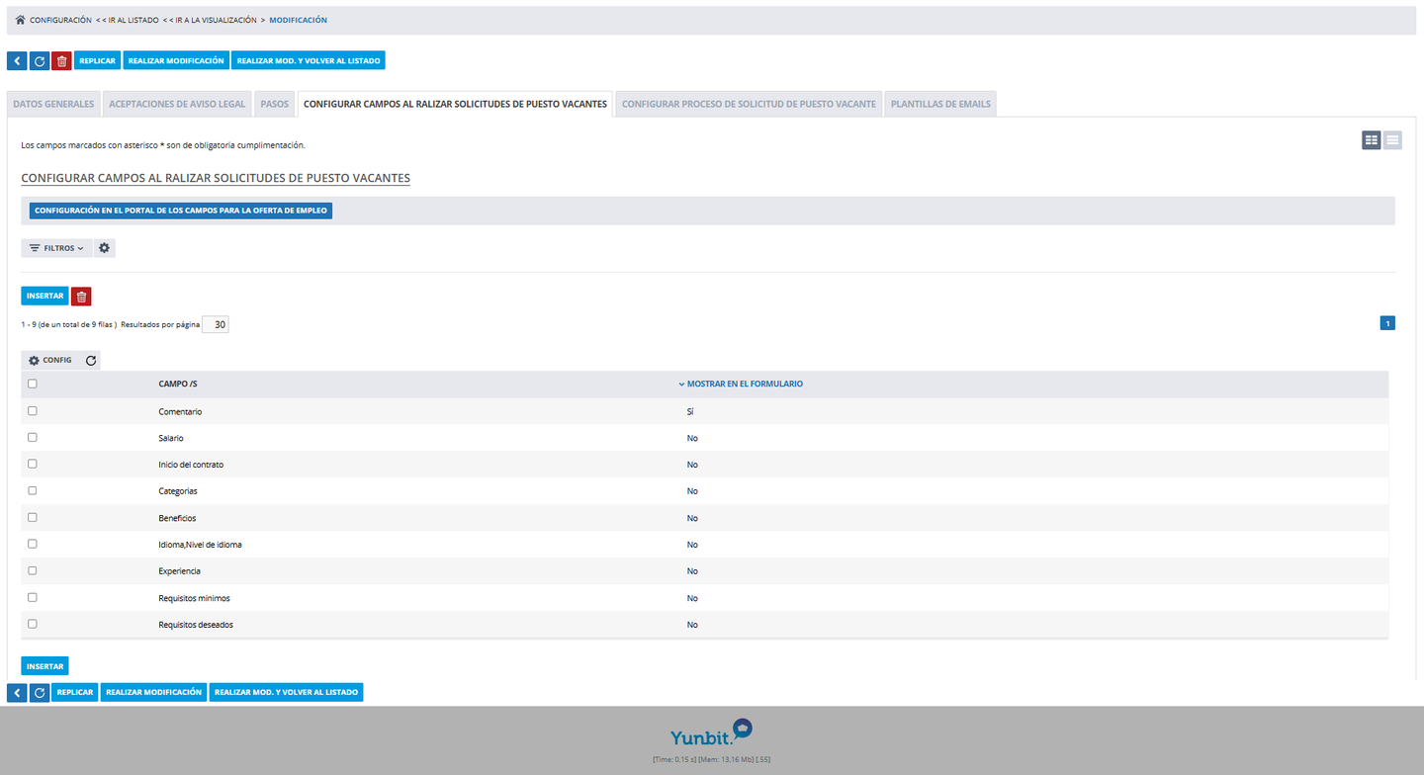This screenshot has height=775, width=1424.
Task: Check the Salario row checkbox
Action: point(33,437)
